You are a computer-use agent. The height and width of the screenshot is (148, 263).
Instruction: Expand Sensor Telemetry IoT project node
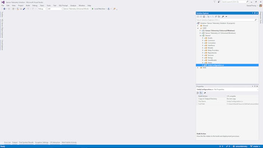[x=200, y=33]
